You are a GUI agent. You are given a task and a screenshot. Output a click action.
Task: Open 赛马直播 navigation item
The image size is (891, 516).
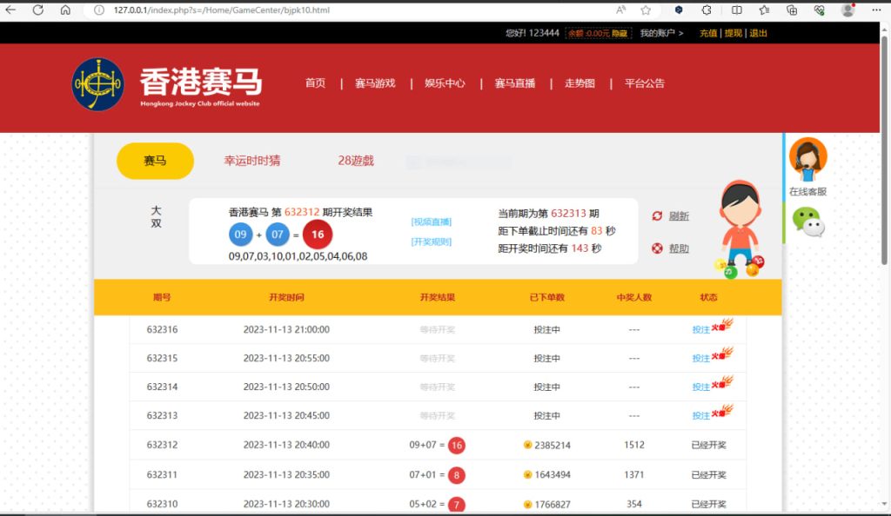click(x=515, y=83)
